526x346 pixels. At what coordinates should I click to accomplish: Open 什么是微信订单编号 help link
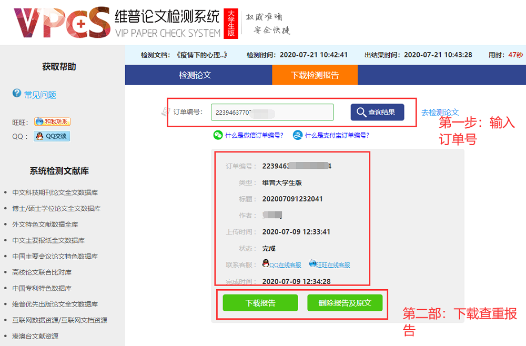pyautogui.click(x=254, y=135)
